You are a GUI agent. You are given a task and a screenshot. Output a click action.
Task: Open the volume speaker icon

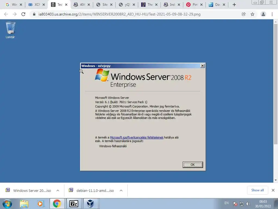coord(248,204)
